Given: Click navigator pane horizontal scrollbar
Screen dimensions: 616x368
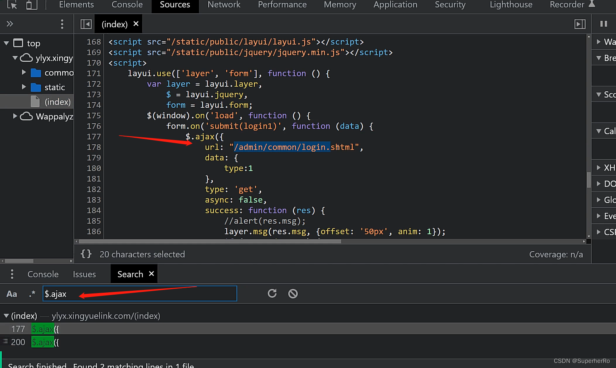Looking at the screenshot, I should pyautogui.click(x=19, y=261).
